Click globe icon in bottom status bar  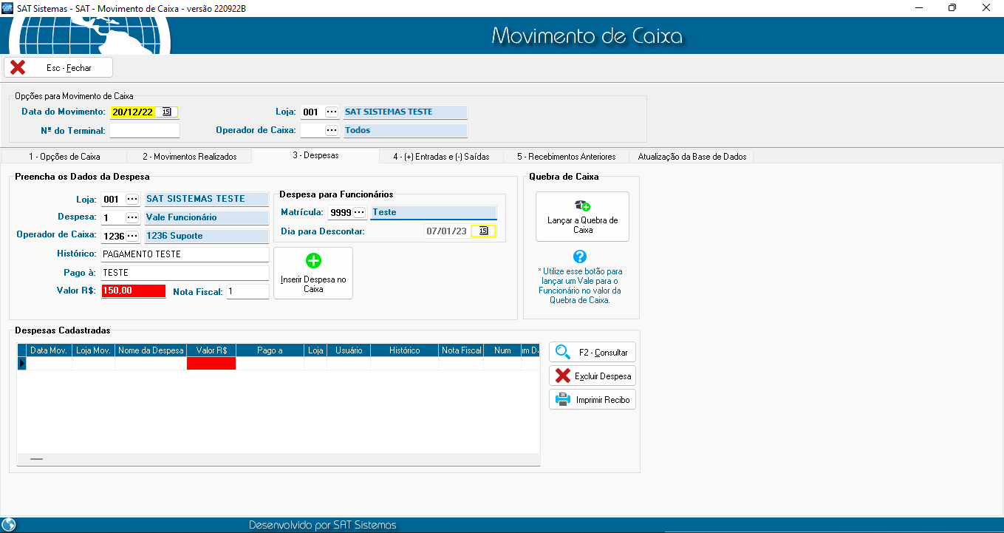(9, 525)
